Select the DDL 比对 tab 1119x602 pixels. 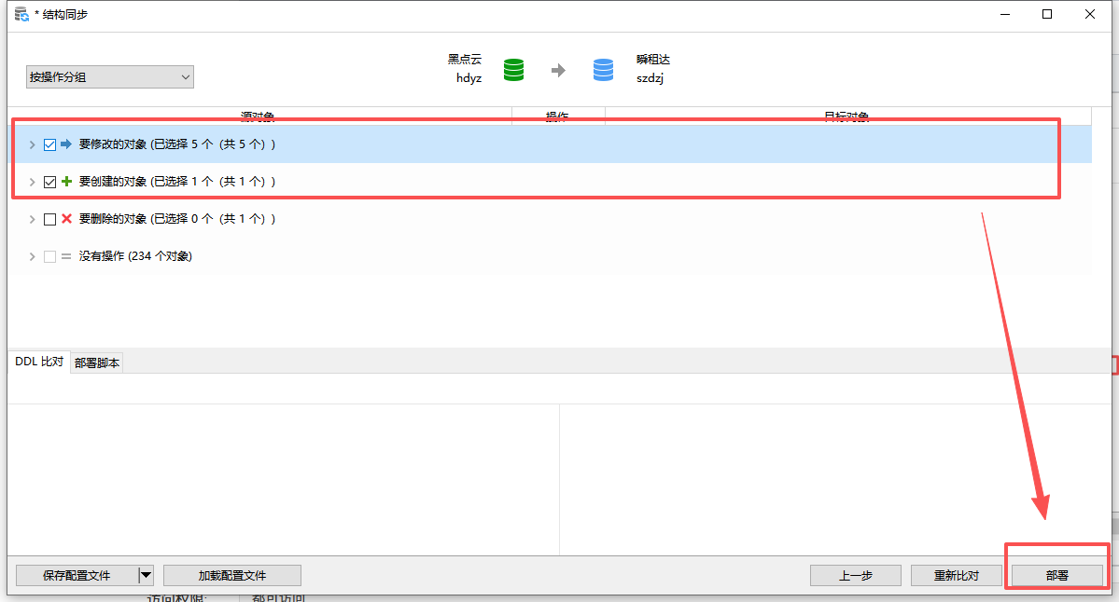tap(39, 362)
